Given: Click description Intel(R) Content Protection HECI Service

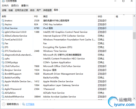Looking at the screenshot, I should click(64, 59).
